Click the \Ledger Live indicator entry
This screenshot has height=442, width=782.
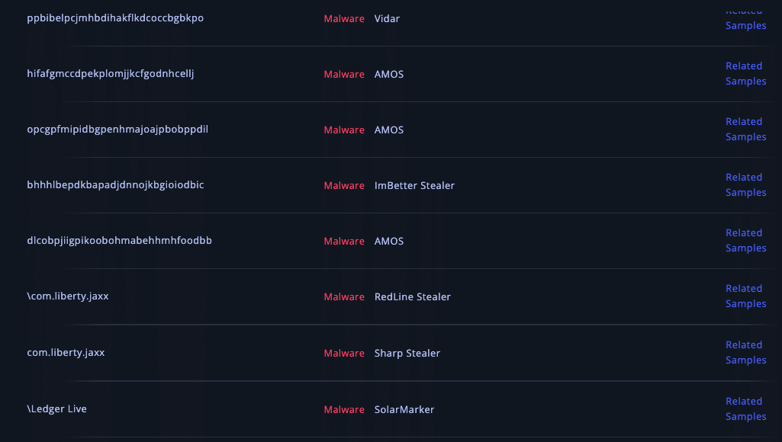(57, 409)
